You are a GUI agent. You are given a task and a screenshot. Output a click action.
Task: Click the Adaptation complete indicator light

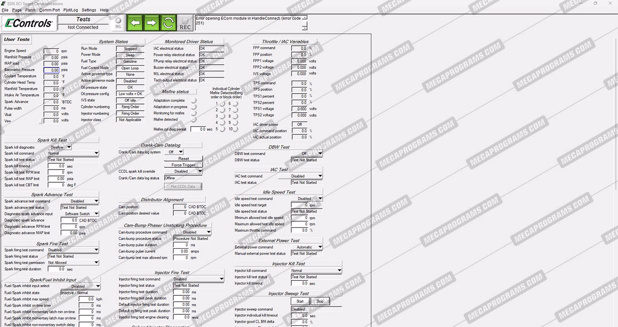tap(194, 101)
